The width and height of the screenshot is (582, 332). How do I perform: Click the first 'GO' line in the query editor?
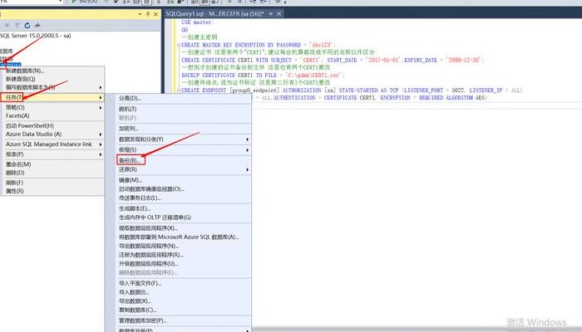[185, 30]
